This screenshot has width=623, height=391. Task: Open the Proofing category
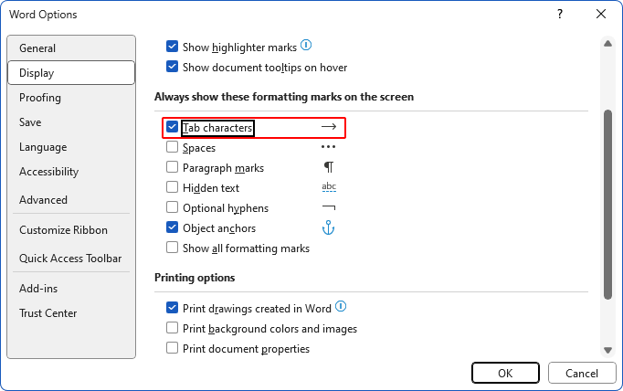tap(40, 98)
